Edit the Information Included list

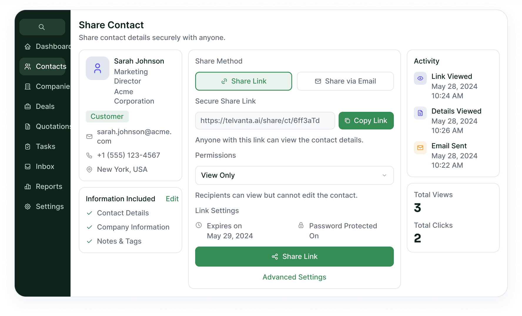[172, 199]
